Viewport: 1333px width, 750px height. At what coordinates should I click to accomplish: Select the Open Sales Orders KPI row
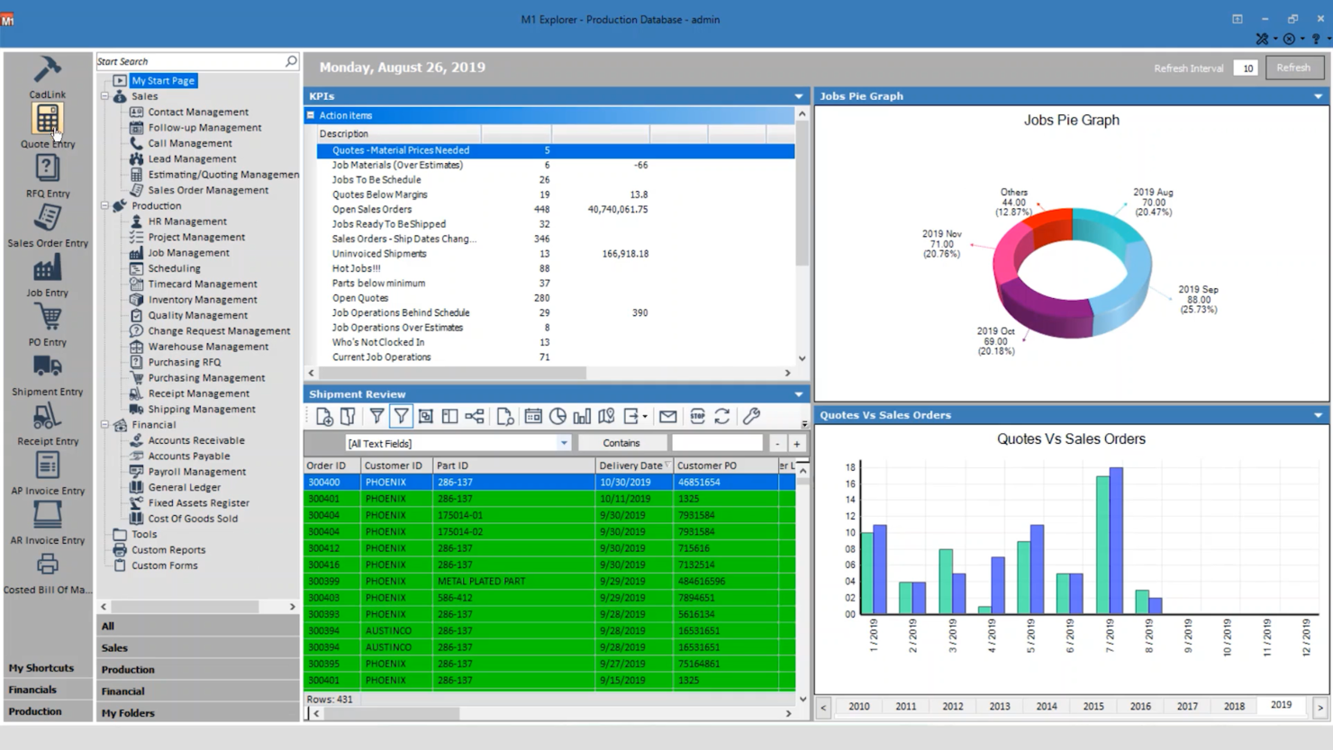[x=555, y=210]
